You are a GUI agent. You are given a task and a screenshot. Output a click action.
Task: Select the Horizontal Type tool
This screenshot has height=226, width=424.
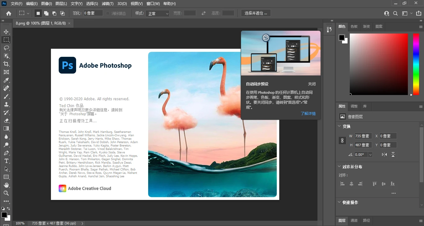pos(6,161)
